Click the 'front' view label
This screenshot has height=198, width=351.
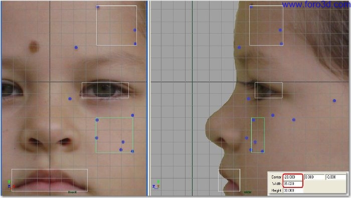[72, 192]
